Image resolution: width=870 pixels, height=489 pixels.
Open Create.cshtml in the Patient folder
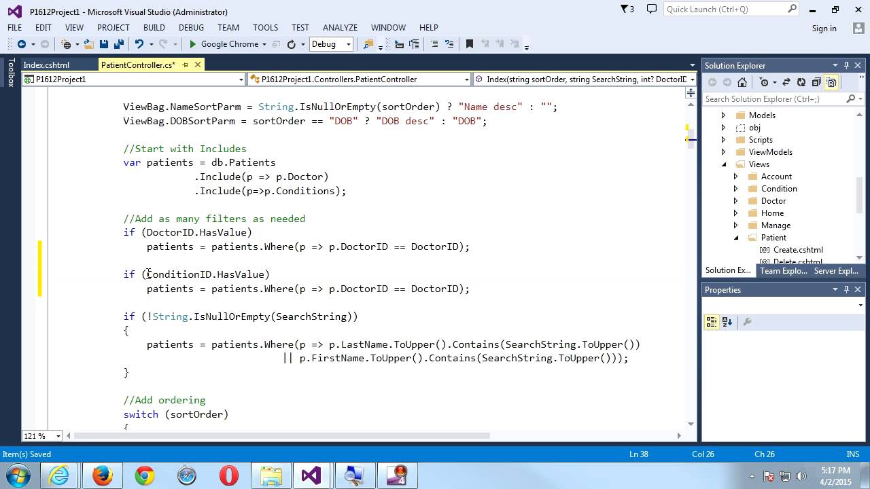pos(798,250)
